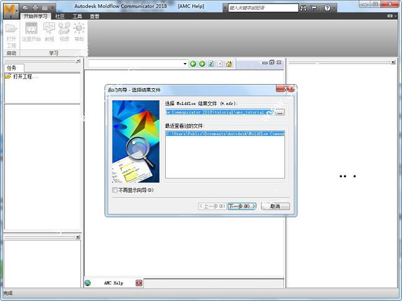
Task: Click the stop icon in help browser
Action: coord(220,64)
